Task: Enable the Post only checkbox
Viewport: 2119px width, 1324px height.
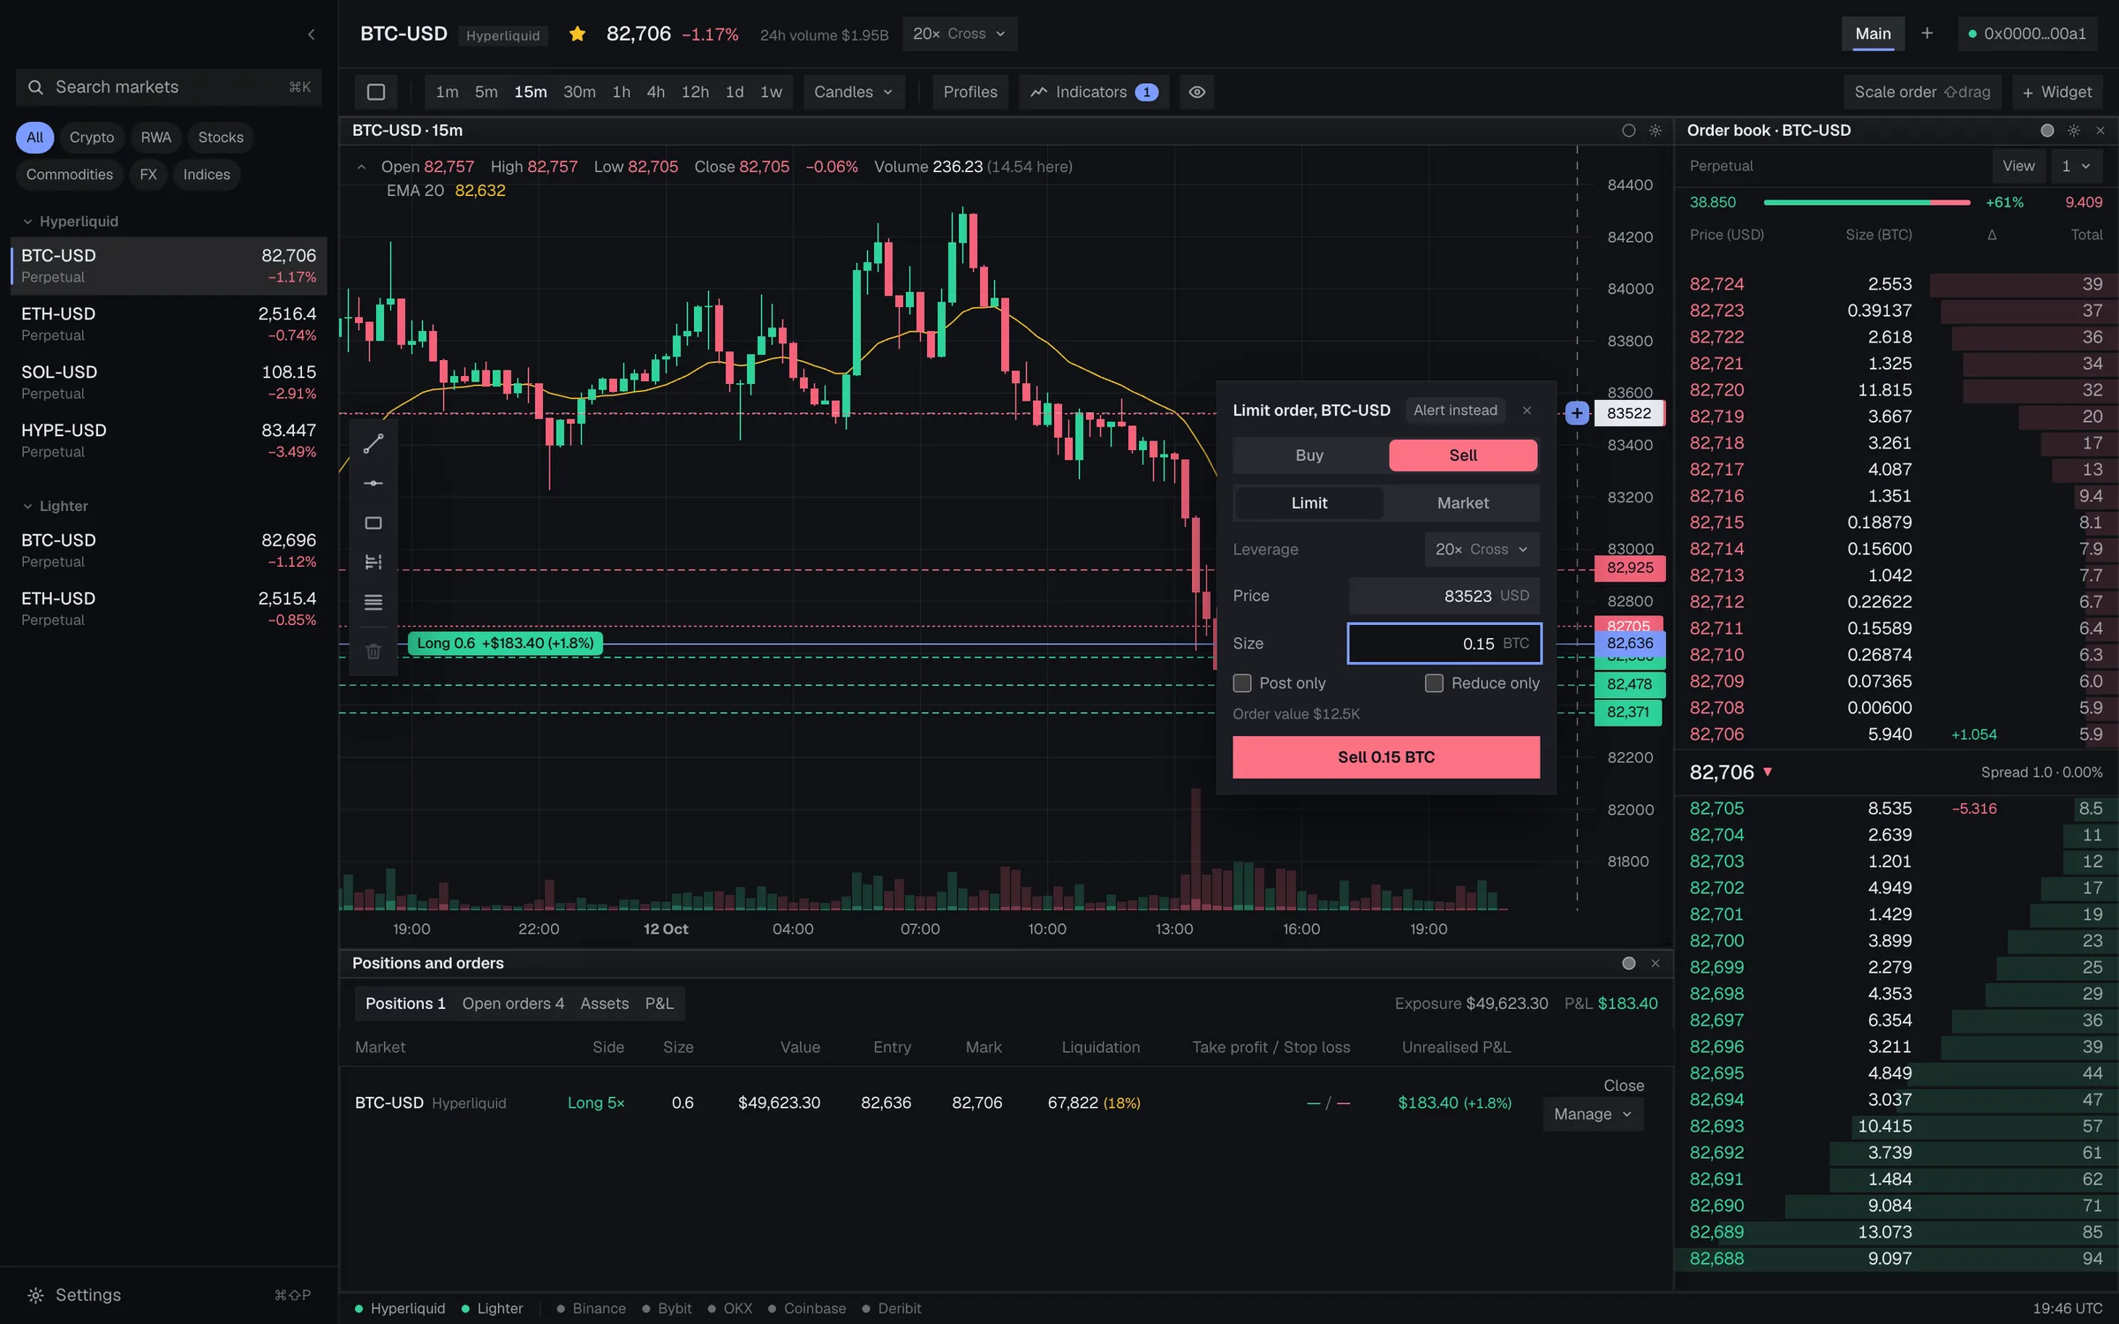Action: click(1242, 683)
